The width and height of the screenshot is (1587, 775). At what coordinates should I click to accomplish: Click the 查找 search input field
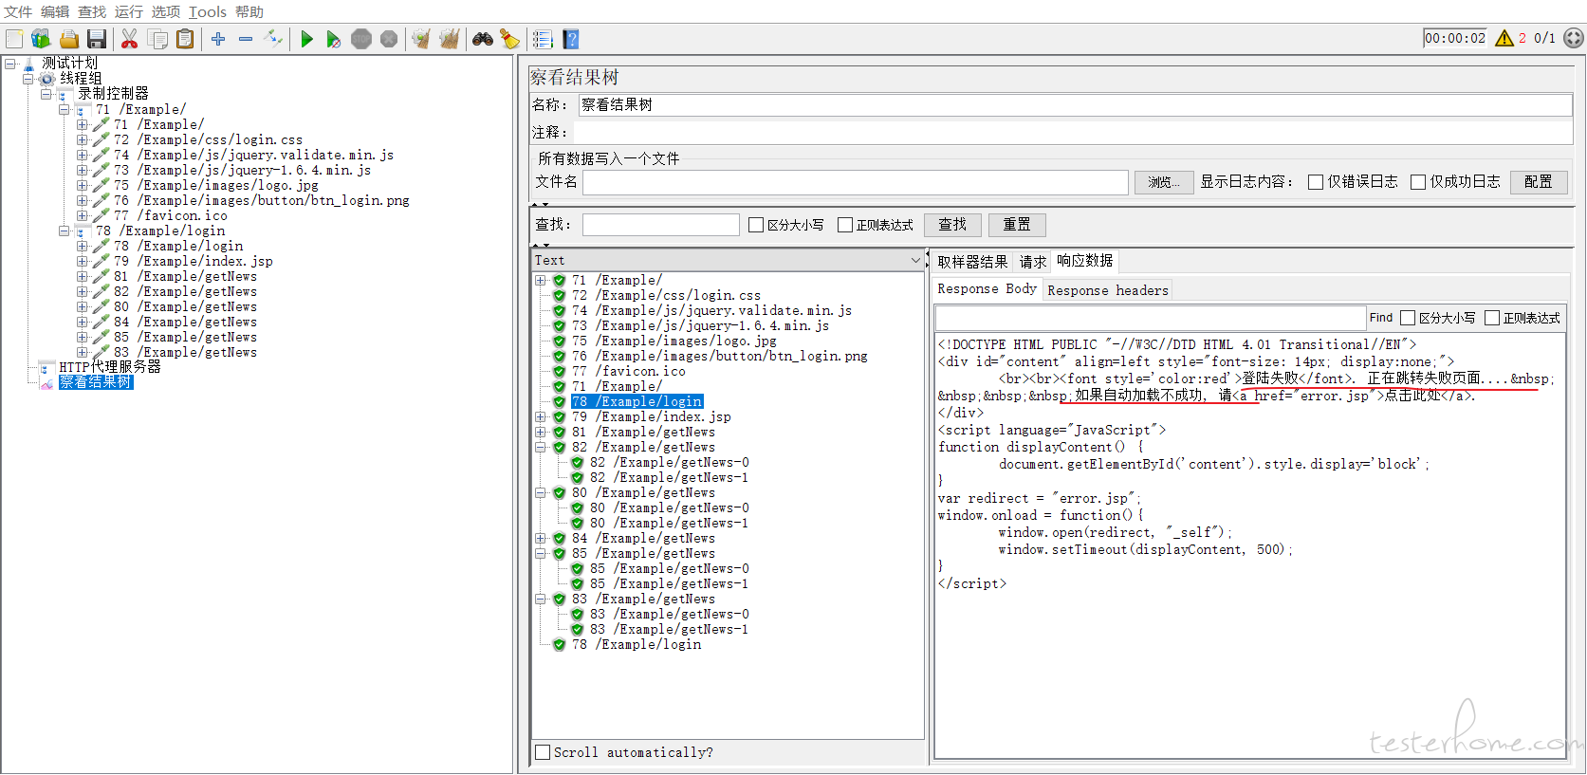[x=660, y=225]
